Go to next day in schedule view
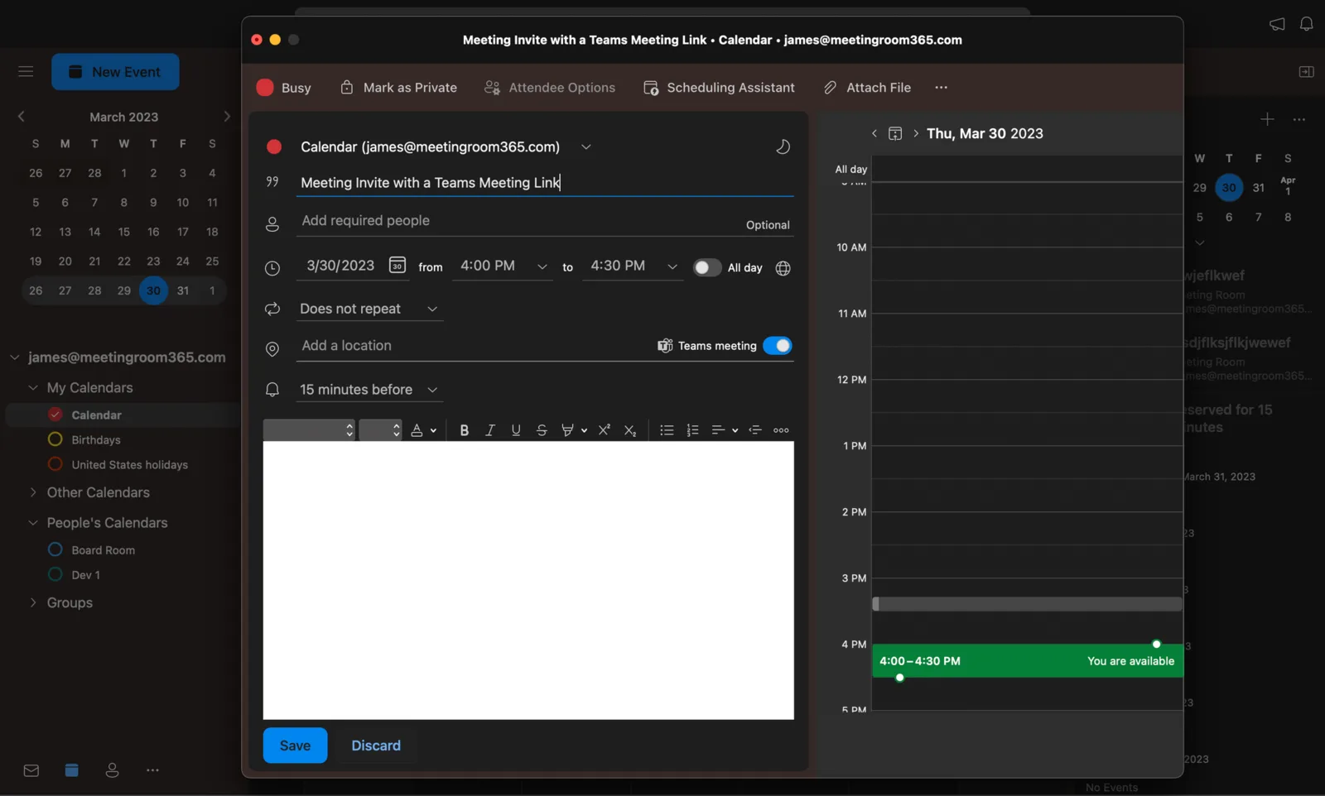Viewport: 1325px width, 796px height. [915, 133]
